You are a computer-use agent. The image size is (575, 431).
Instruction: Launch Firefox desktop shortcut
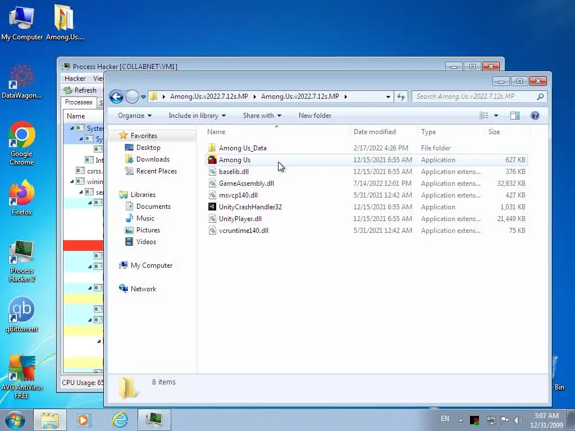coord(22,198)
